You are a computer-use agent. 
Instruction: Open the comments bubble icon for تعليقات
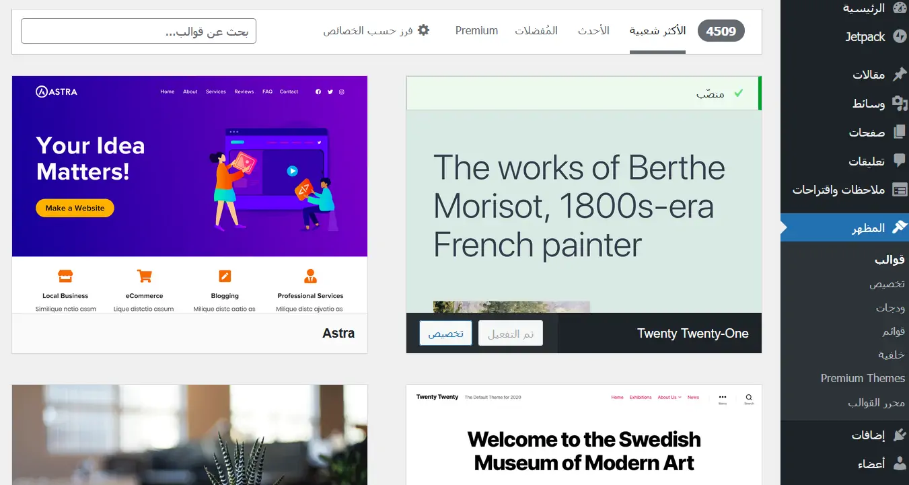click(900, 161)
